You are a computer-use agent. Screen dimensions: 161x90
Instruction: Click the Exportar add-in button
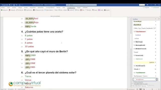(107, 10)
